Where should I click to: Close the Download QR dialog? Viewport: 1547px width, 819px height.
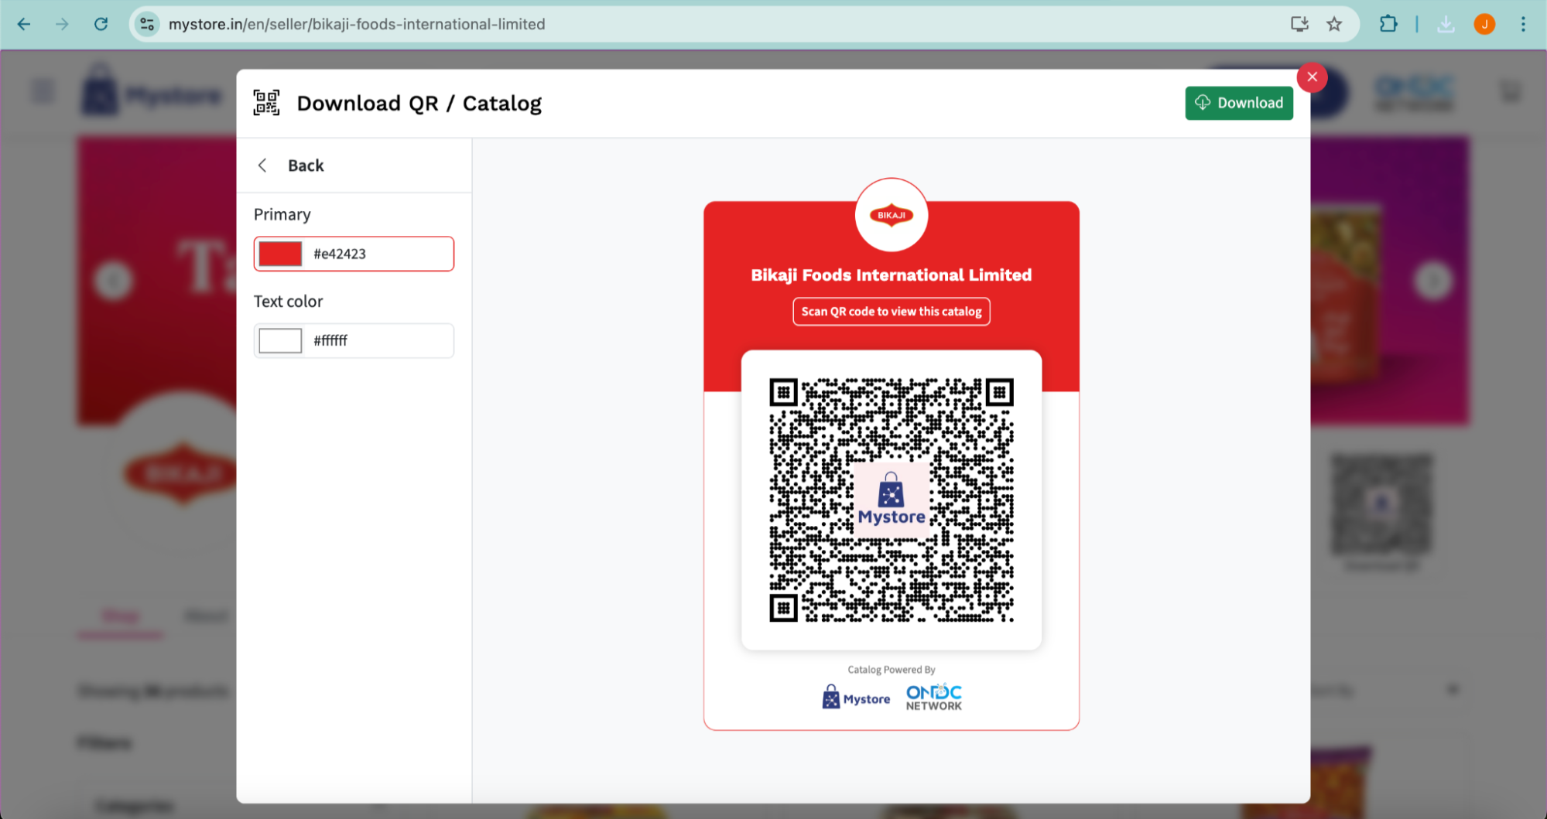[x=1312, y=77]
